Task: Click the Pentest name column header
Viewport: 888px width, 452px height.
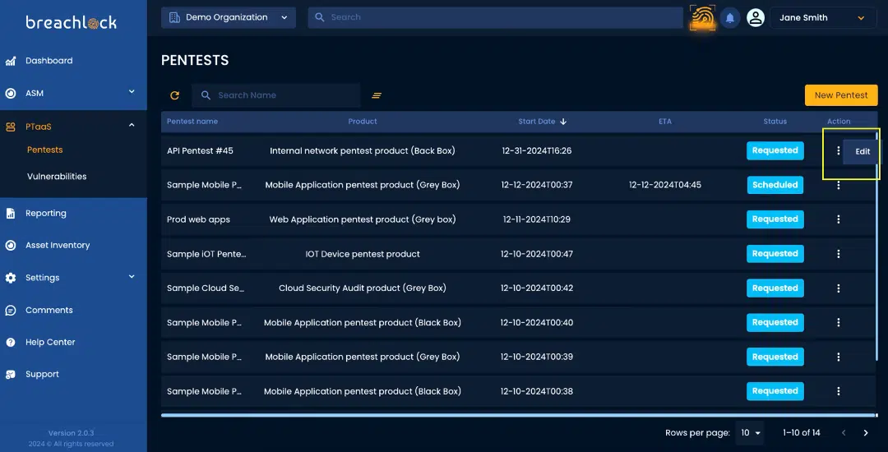Action: click(x=192, y=121)
